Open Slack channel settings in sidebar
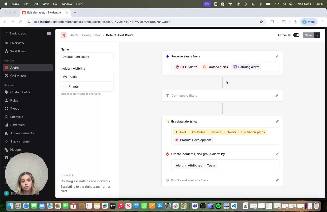The image size is (327, 212). click(28, 141)
